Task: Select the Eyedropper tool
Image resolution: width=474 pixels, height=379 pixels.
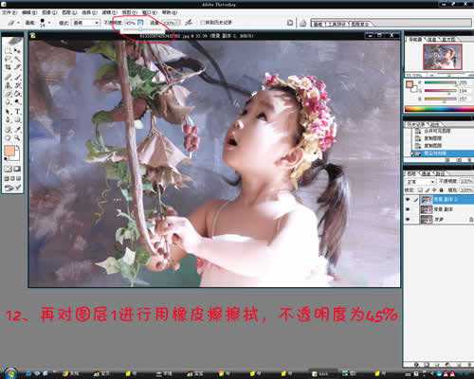Action: tap(17, 130)
